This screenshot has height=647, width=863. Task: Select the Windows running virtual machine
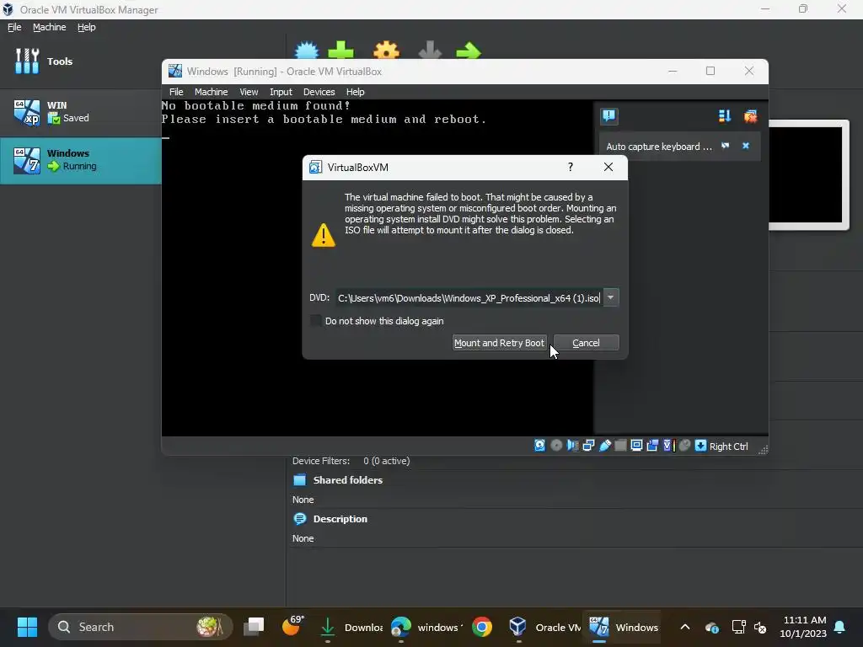[80, 160]
